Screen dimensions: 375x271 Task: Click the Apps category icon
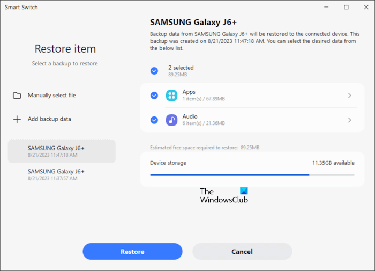click(171, 96)
